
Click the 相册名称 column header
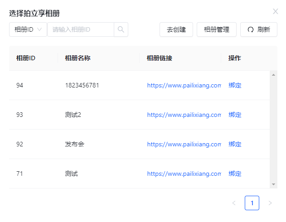78,58
